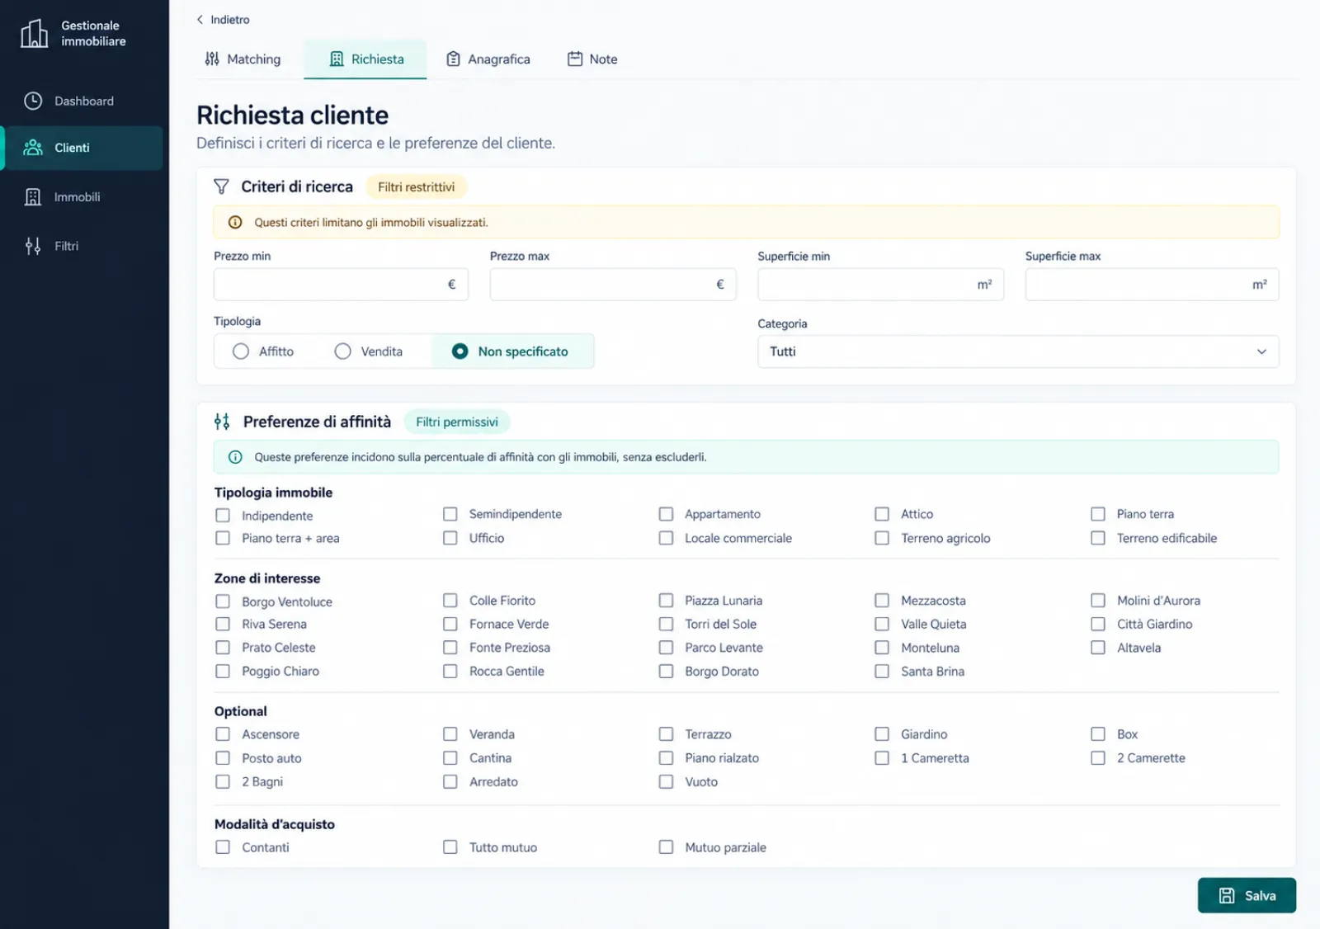
Task: Focus the Superficie max input field
Action: (1152, 285)
